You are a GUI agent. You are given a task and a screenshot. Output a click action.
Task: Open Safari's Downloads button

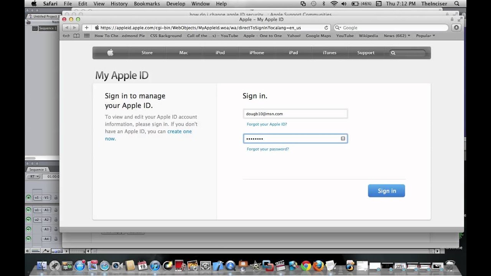click(x=456, y=28)
